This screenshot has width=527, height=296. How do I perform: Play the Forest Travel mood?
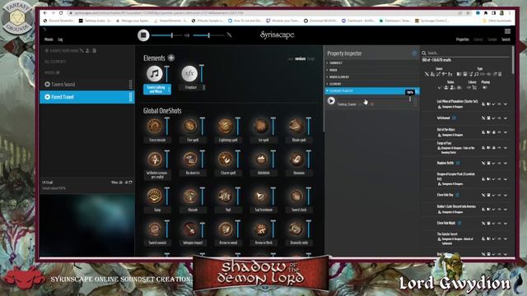(48, 97)
